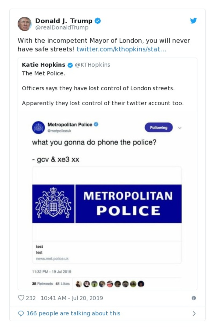
Task: Click the Twitter bird logo
Action: 193,21
